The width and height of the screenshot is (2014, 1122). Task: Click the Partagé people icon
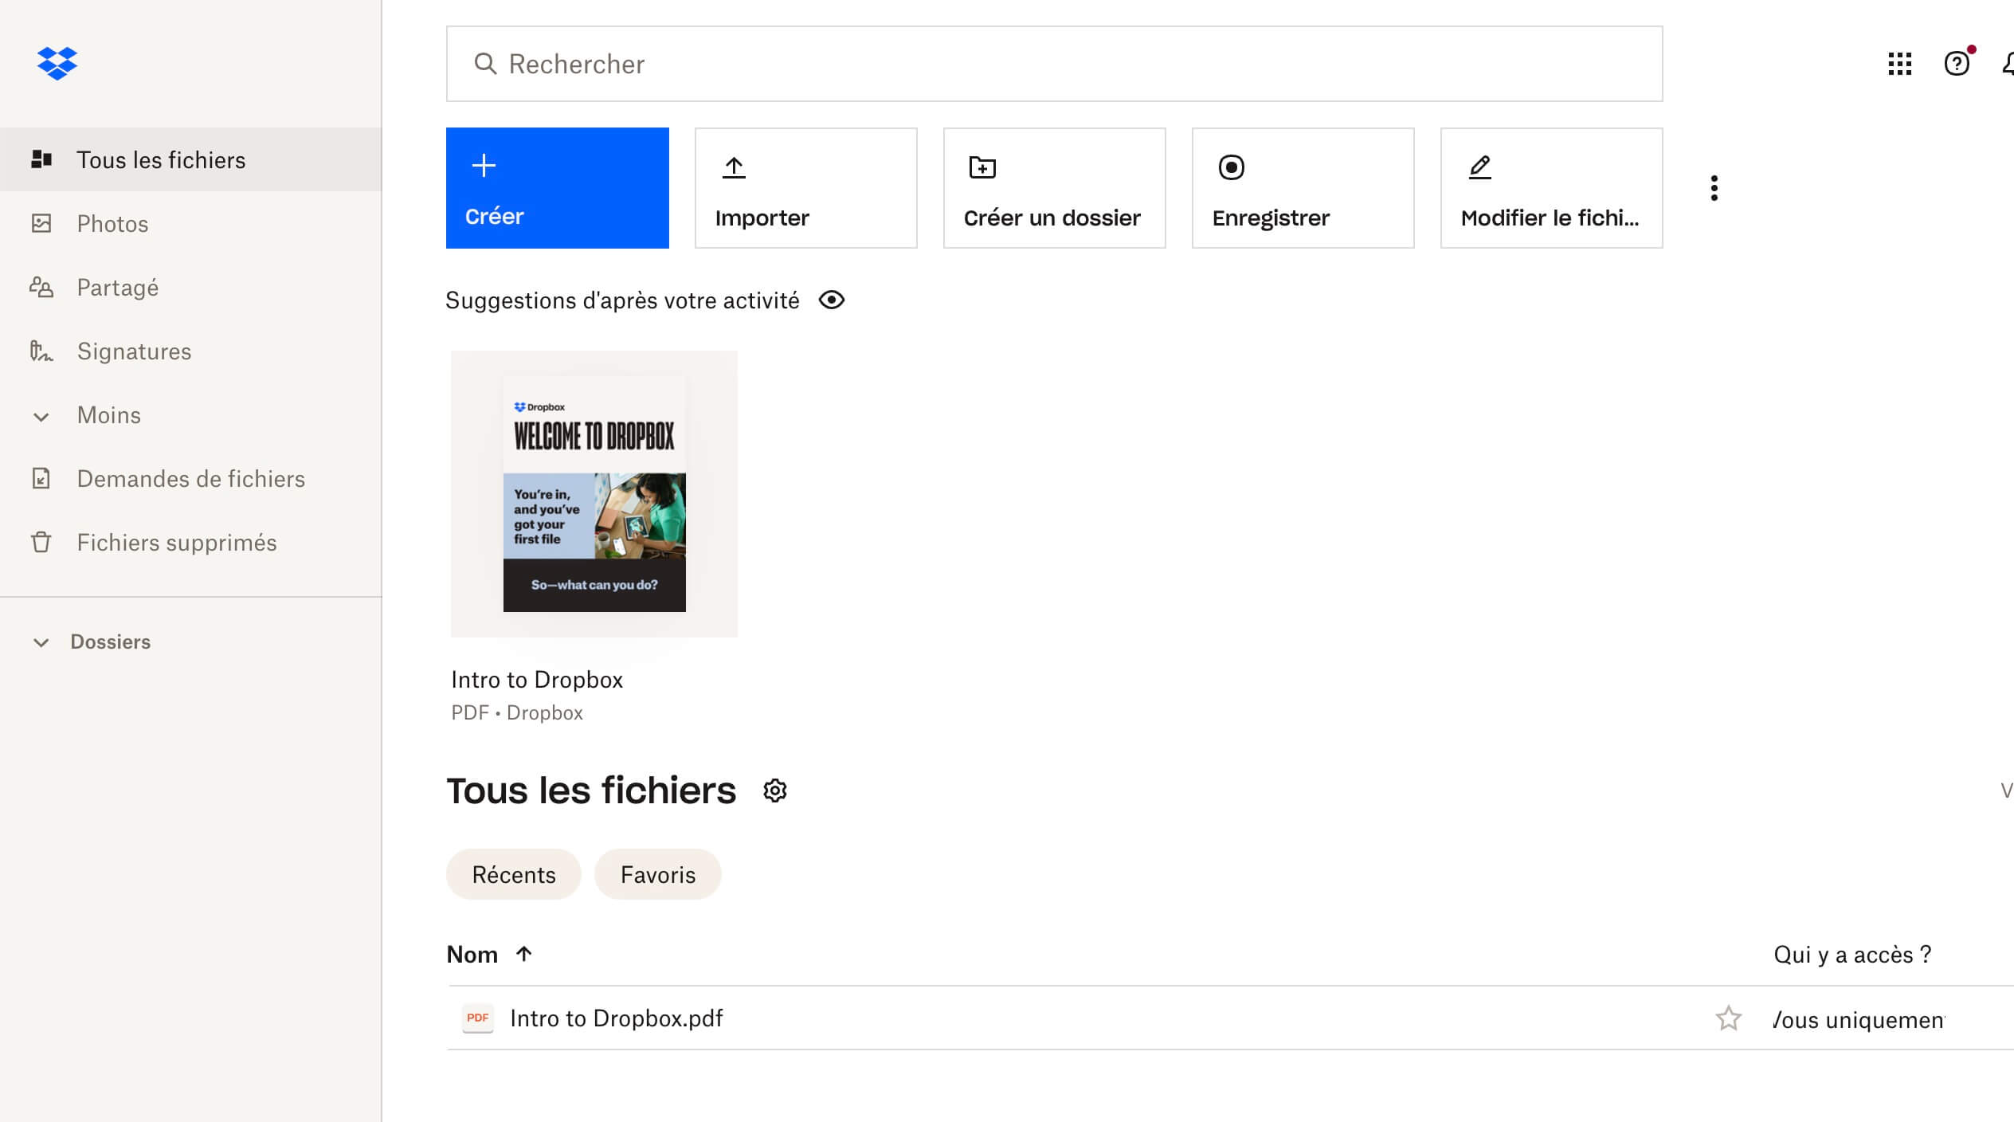[41, 287]
